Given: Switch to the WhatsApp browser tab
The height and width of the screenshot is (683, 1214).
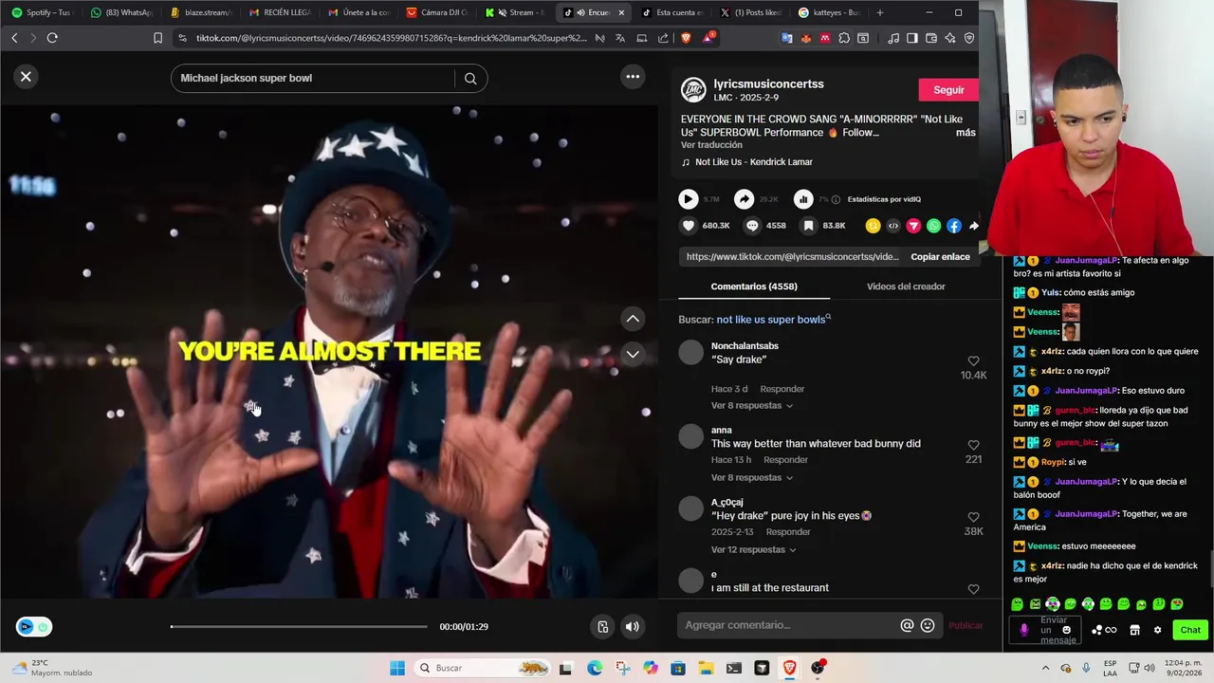Looking at the screenshot, I should tap(120, 12).
